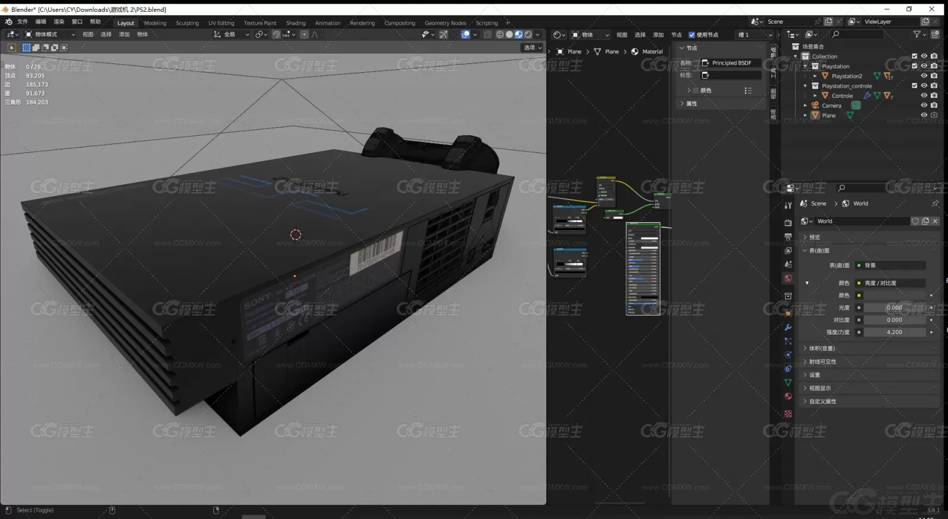Click the node editor Add (添加) menu button
Screen dimensions: 948x519
coord(658,35)
